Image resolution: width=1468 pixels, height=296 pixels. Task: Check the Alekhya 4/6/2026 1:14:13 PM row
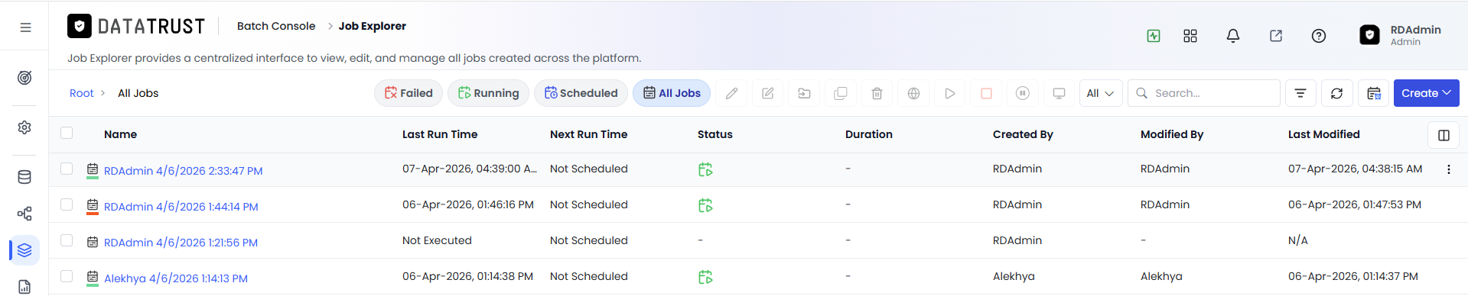click(x=67, y=276)
